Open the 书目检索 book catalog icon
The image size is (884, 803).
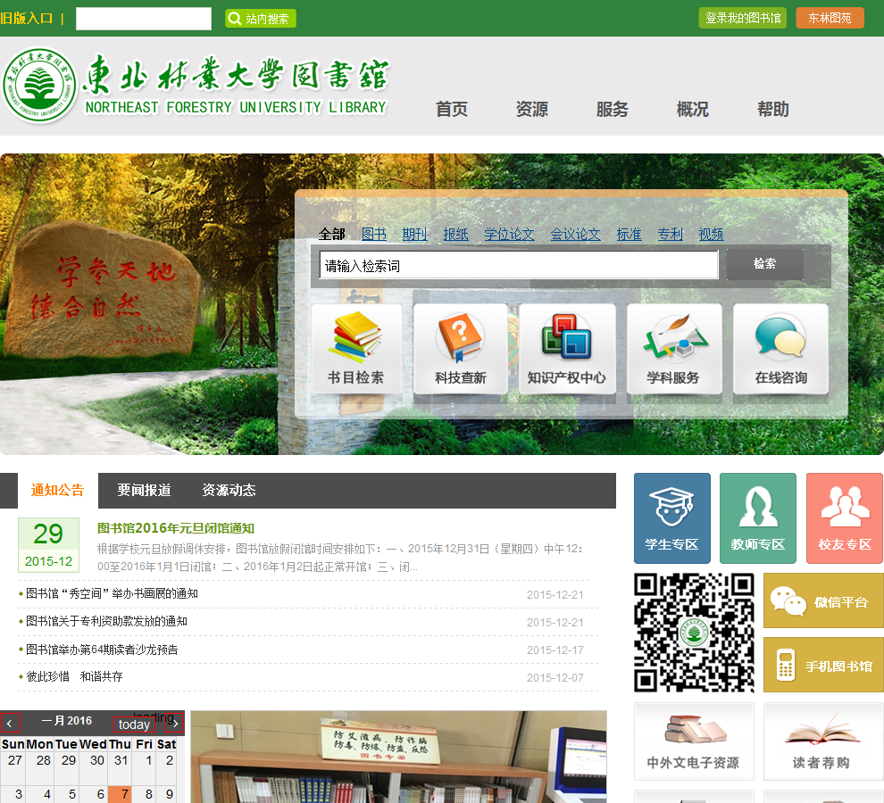356,348
